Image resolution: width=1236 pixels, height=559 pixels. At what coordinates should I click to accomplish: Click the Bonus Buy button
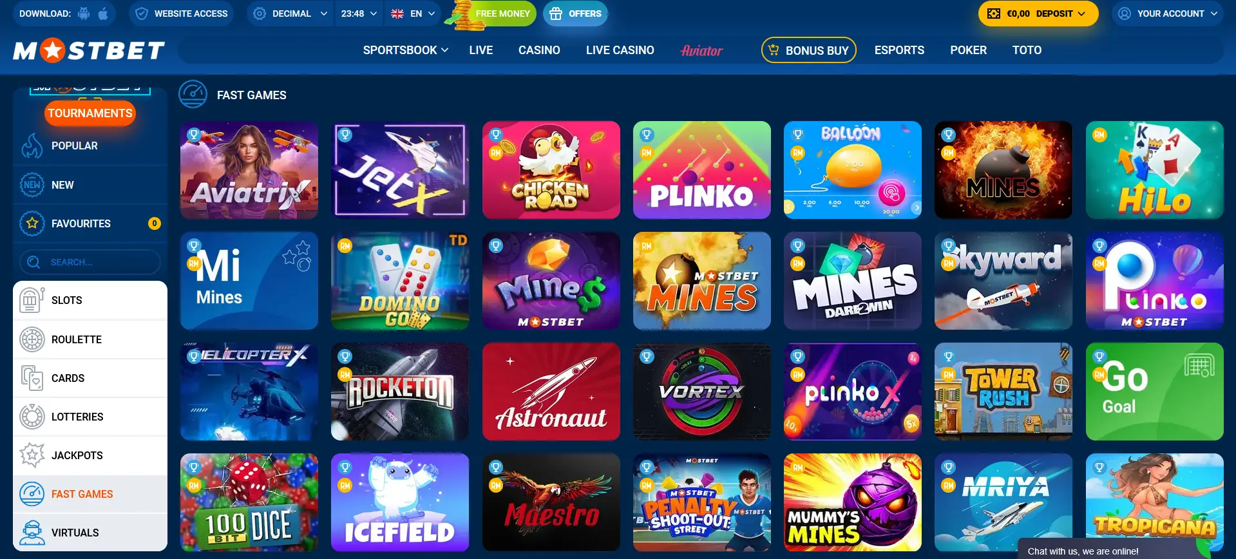click(x=809, y=50)
